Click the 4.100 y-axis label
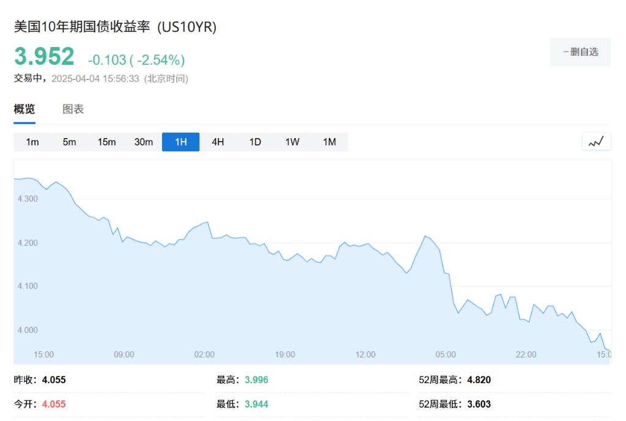626x421 pixels. (x=28, y=286)
